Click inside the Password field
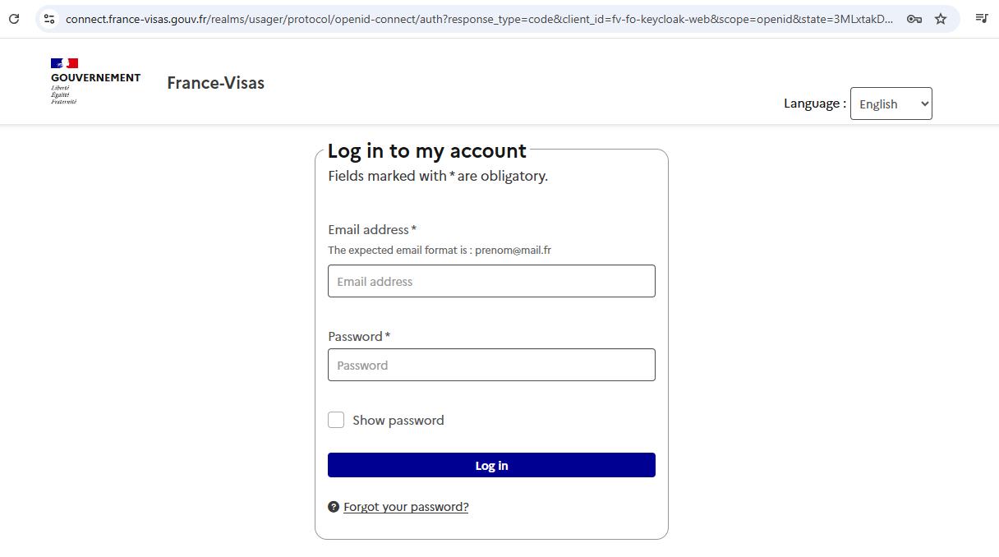This screenshot has width=999, height=557. click(491, 365)
